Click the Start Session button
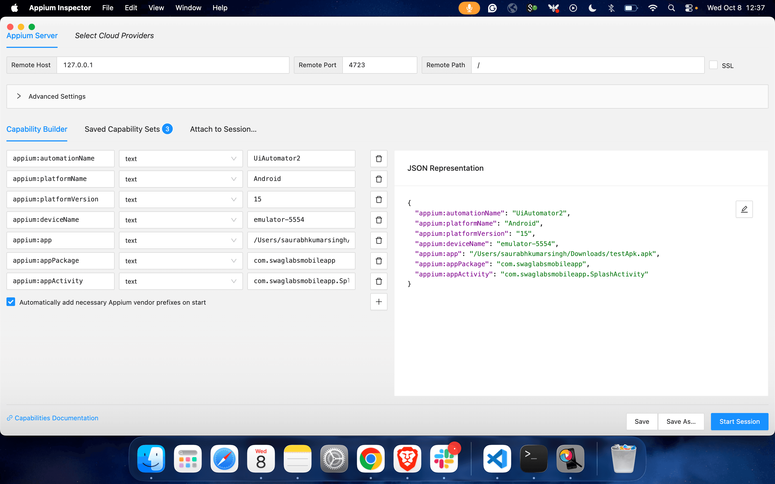Viewport: 775px width, 484px height. pyautogui.click(x=739, y=421)
